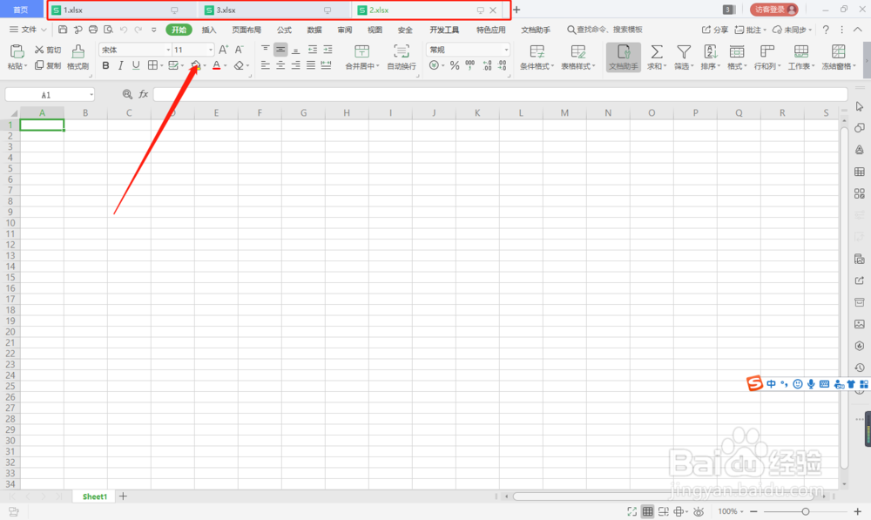871x520 pixels.
Task: Open the font size dropdown
Action: point(211,50)
